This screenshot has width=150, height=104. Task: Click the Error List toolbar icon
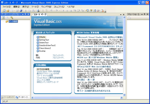tap(102, 11)
